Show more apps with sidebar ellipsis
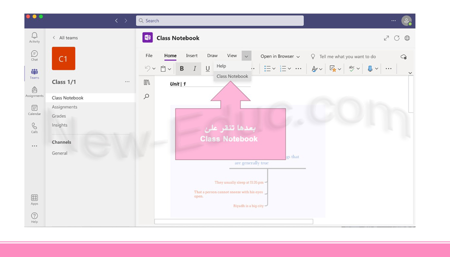The width and height of the screenshot is (450, 257). pos(34,146)
